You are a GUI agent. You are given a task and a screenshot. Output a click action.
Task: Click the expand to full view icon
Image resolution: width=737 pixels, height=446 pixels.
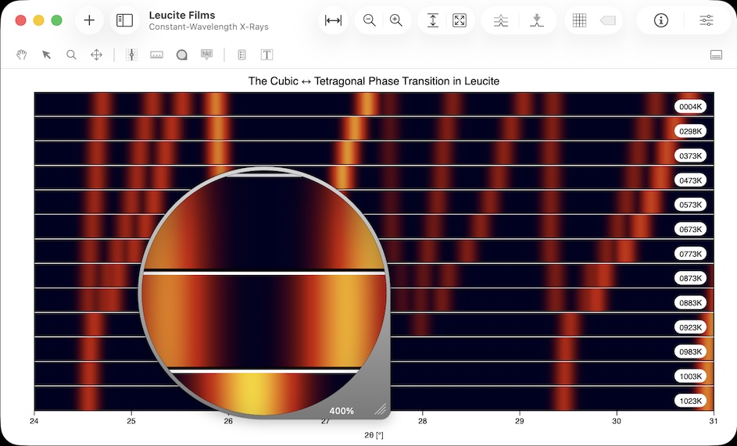pos(460,20)
